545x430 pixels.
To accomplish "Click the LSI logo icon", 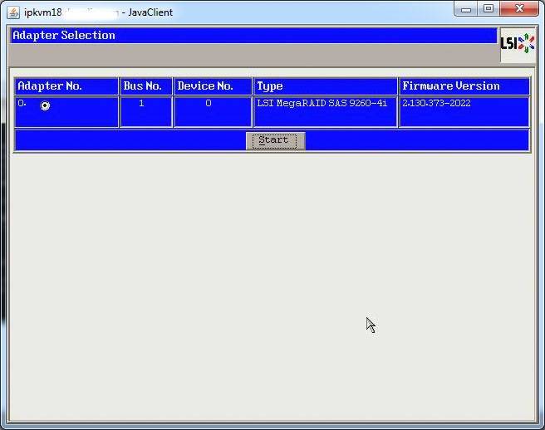I will pyautogui.click(x=518, y=44).
